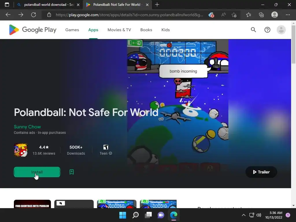Click the green Install button
This screenshot has height=222, width=296.
[x=37, y=172]
